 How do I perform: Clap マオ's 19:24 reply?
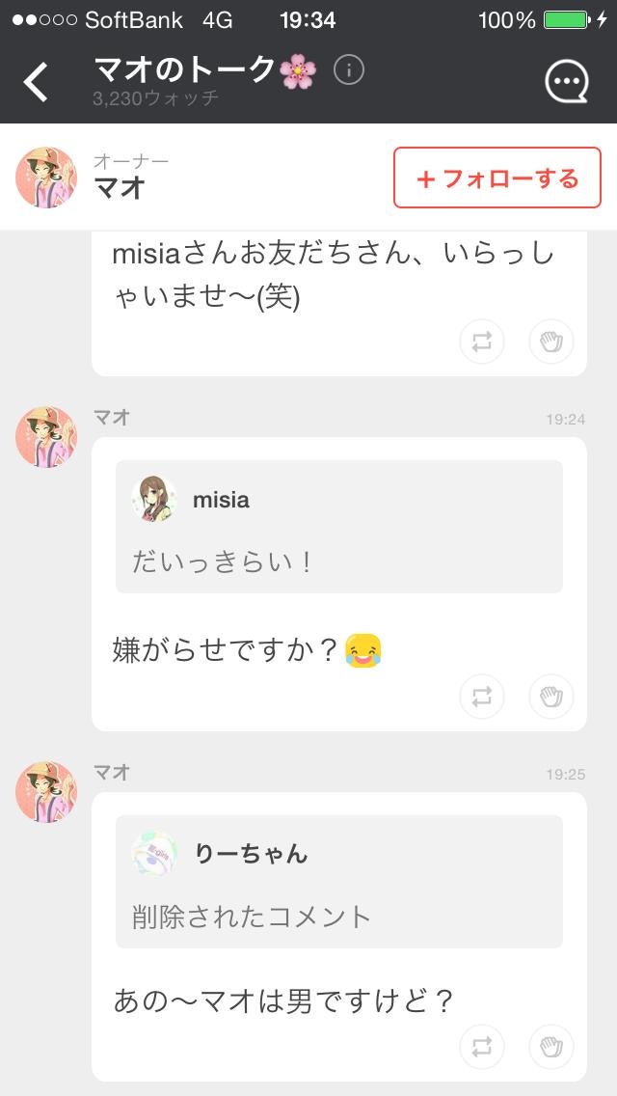coord(550,697)
